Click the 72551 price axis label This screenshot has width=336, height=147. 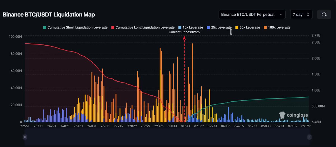click(25, 126)
